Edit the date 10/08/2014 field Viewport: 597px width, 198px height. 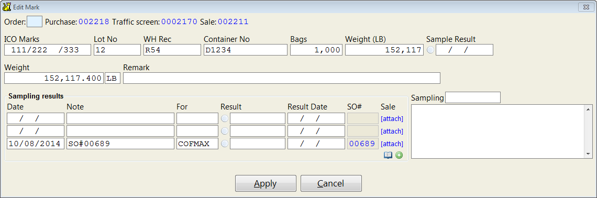coord(36,144)
